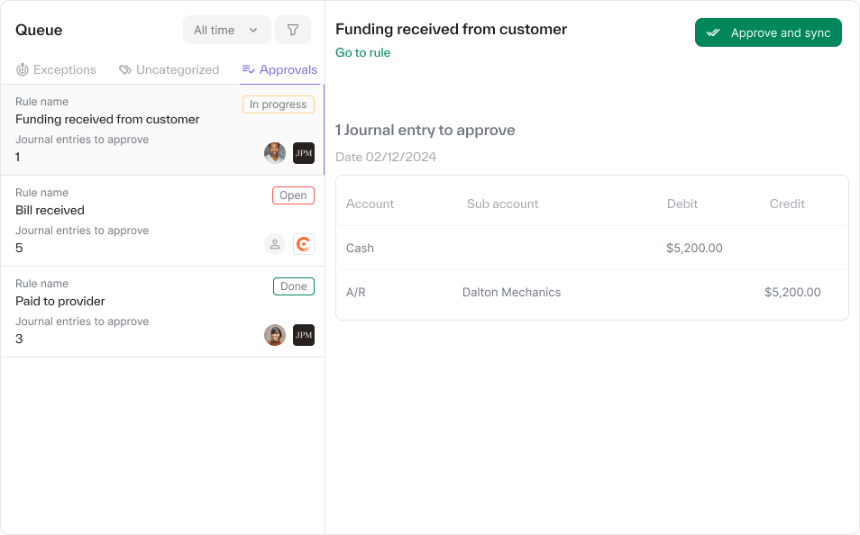Click the In progress status badge
This screenshot has height=535, width=860.
(x=278, y=104)
